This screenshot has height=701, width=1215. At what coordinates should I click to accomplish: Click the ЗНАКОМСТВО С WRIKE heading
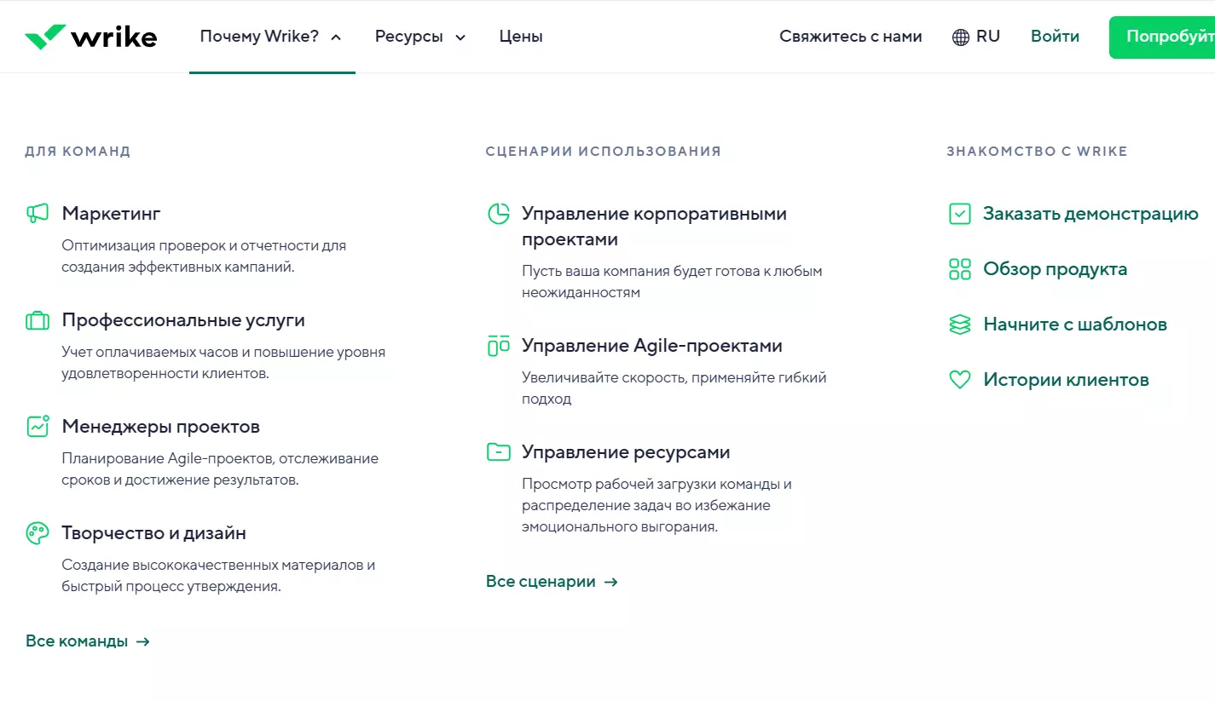1037,152
